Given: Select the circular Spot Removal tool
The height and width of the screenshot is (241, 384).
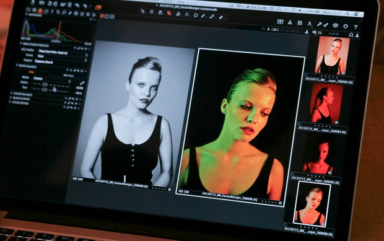Looking at the screenshot, I should coord(196,15).
